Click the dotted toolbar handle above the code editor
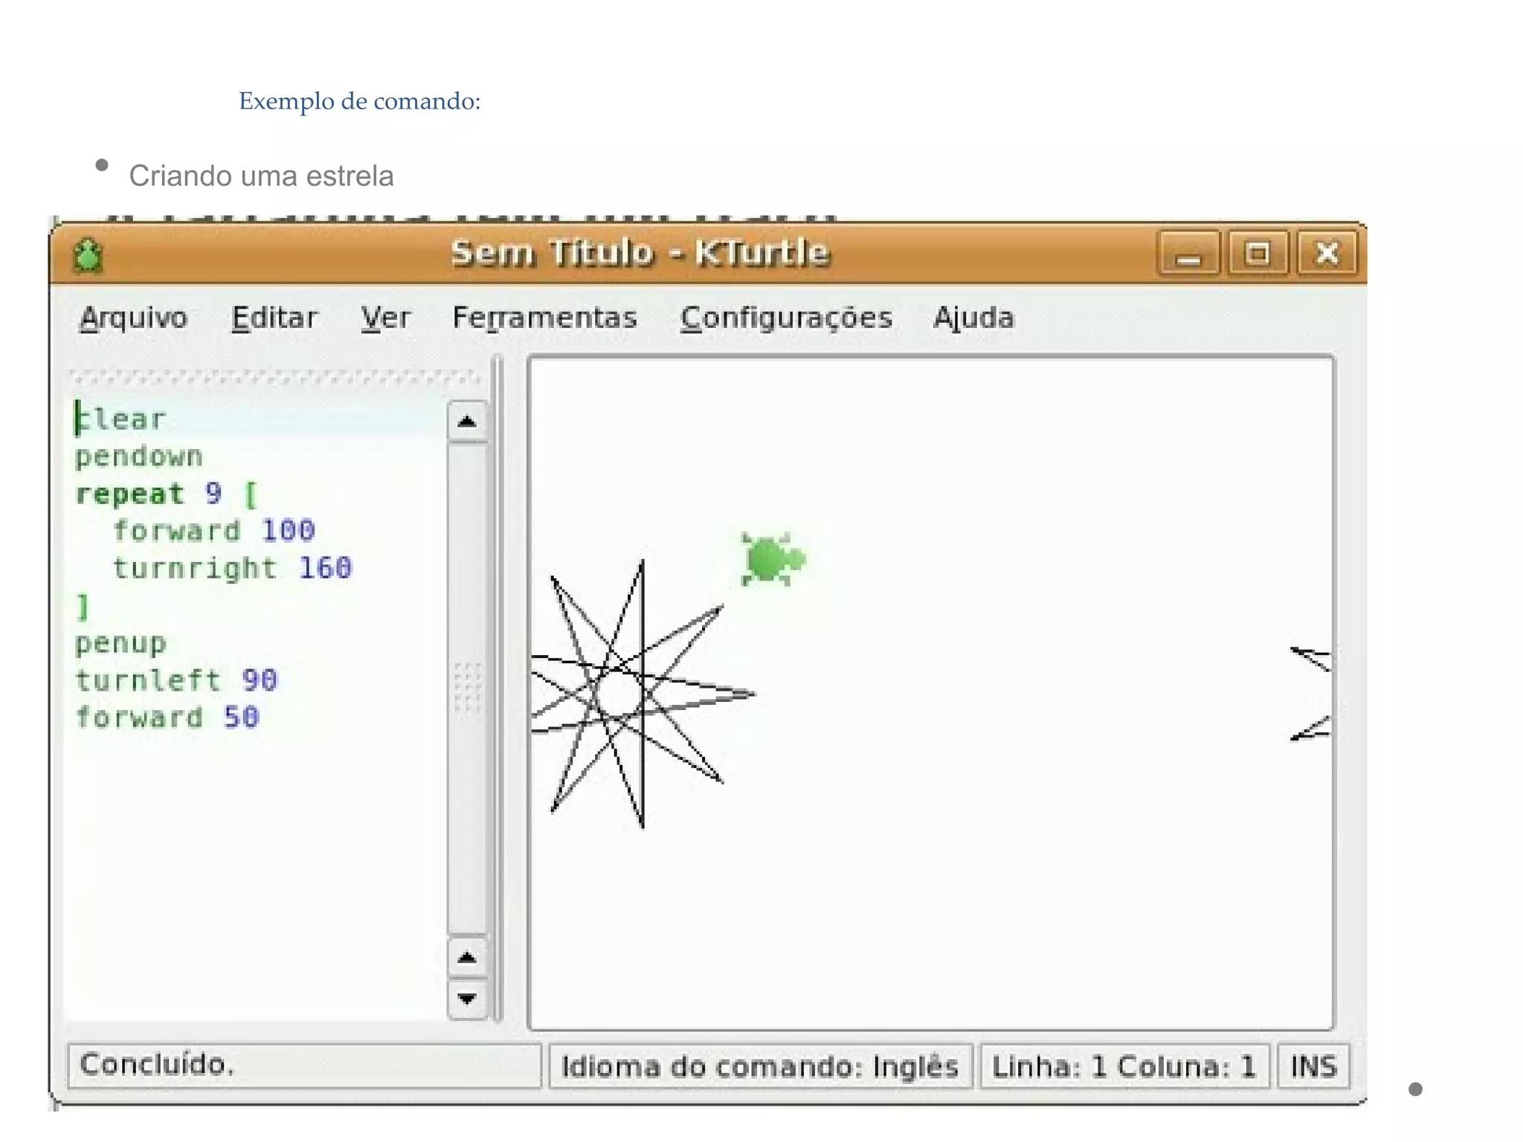 click(x=275, y=378)
